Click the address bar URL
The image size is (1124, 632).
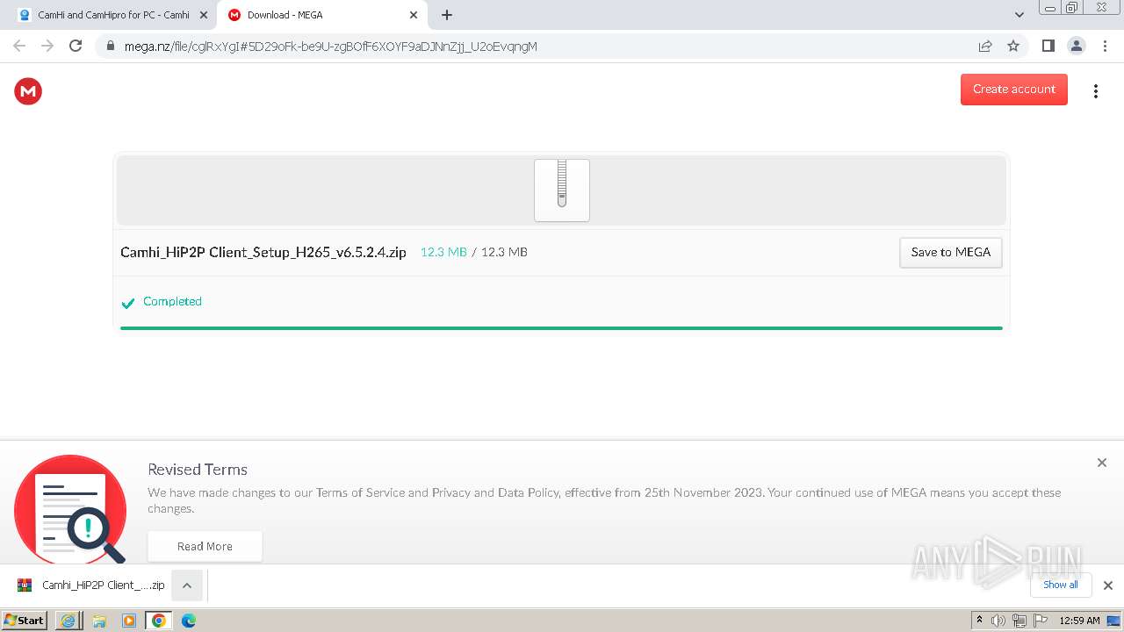(x=330, y=47)
